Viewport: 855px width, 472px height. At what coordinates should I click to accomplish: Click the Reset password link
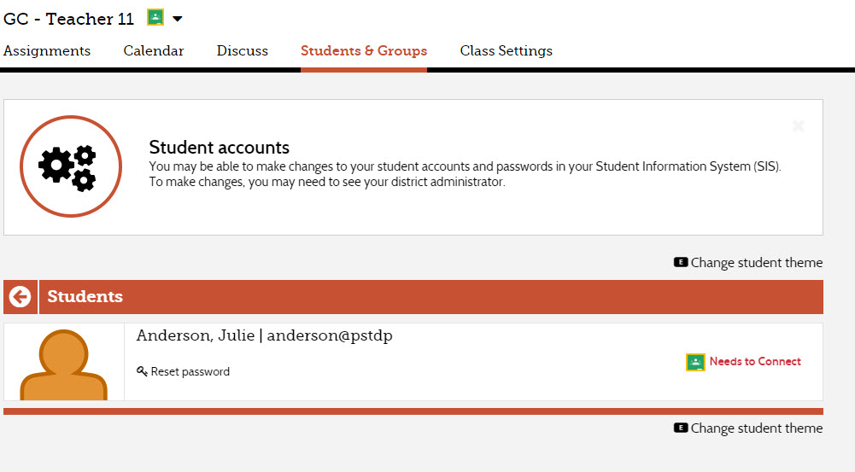(190, 371)
